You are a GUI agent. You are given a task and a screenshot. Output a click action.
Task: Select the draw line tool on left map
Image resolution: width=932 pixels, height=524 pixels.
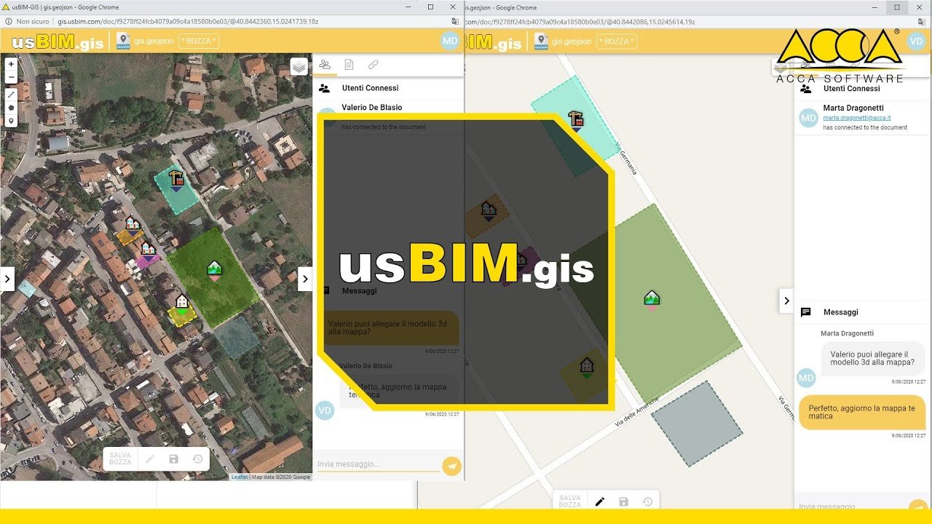[11, 95]
